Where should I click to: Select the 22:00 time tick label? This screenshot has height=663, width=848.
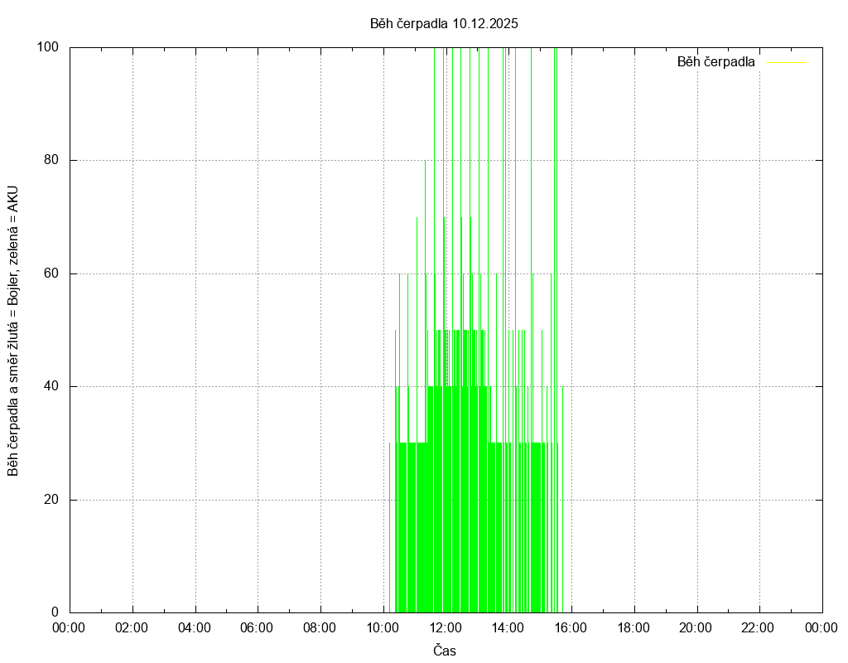[x=759, y=627]
